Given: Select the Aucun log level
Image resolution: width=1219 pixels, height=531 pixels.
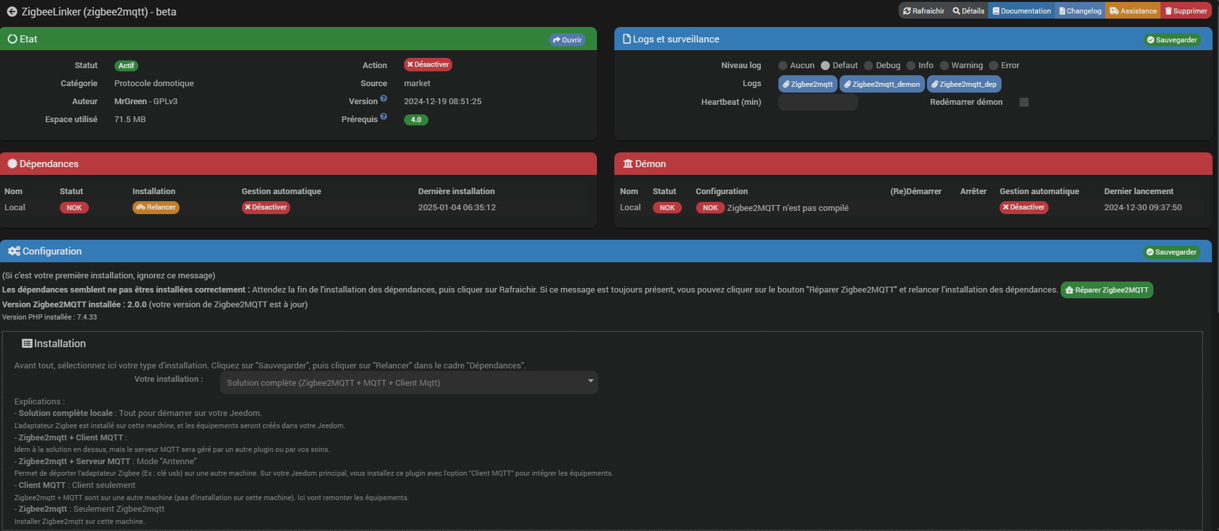Looking at the screenshot, I should [783, 66].
